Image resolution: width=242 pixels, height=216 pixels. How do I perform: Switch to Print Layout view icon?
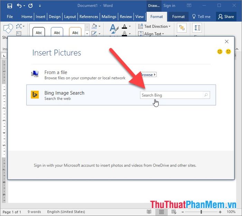tap(161, 212)
